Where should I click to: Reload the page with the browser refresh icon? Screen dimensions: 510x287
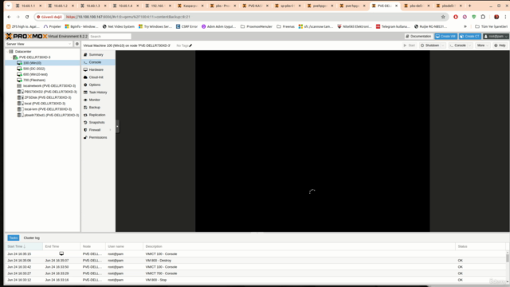(27, 17)
